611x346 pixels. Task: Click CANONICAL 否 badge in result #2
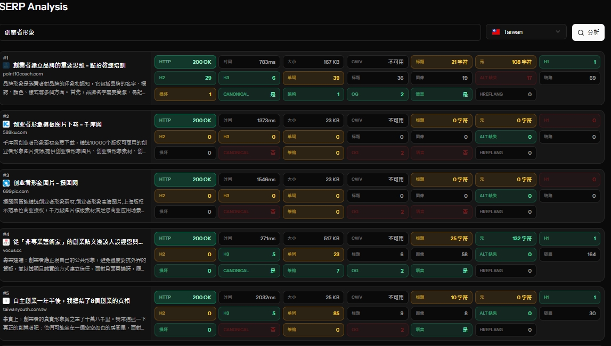click(249, 153)
